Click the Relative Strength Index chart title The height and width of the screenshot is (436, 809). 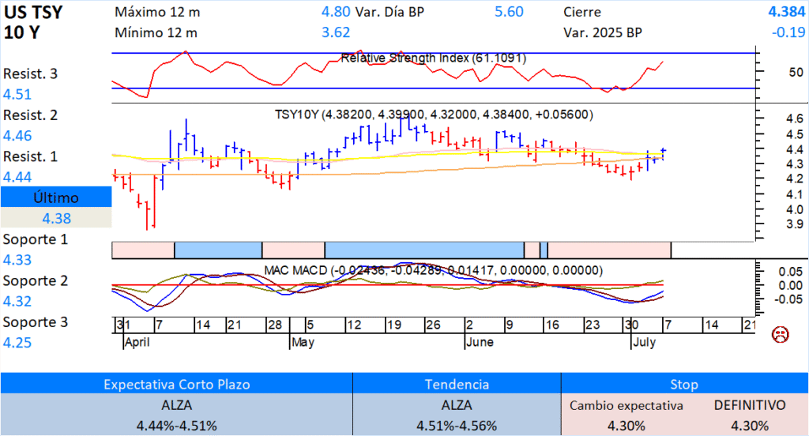tap(434, 58)
